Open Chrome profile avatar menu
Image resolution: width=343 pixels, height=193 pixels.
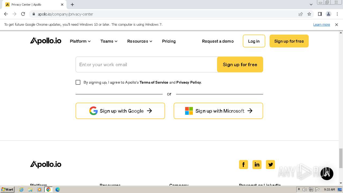(x=328, y=14)
